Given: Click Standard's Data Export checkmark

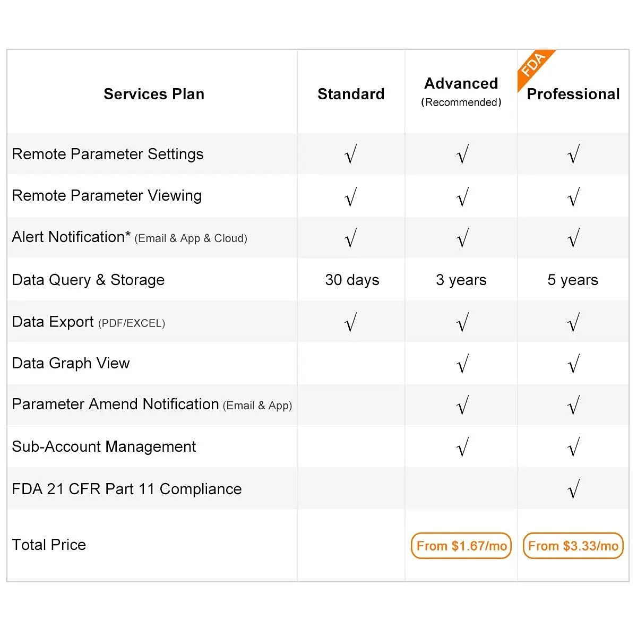Looking at the screenshot, I should click(x=350, y=322).
